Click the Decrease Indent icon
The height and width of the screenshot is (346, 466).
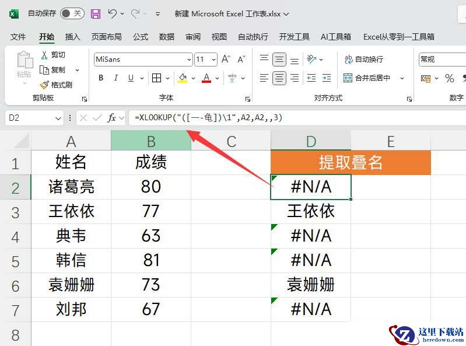pyautogui.click(x=311, y=78)
